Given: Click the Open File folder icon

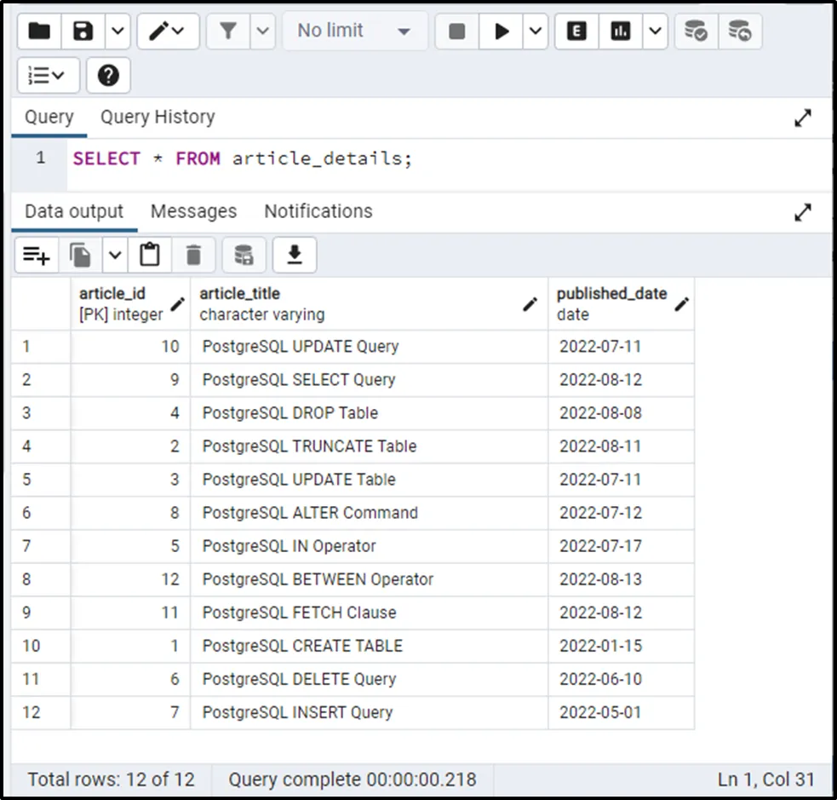Looking at the screenshot, I should click(39, 32).
